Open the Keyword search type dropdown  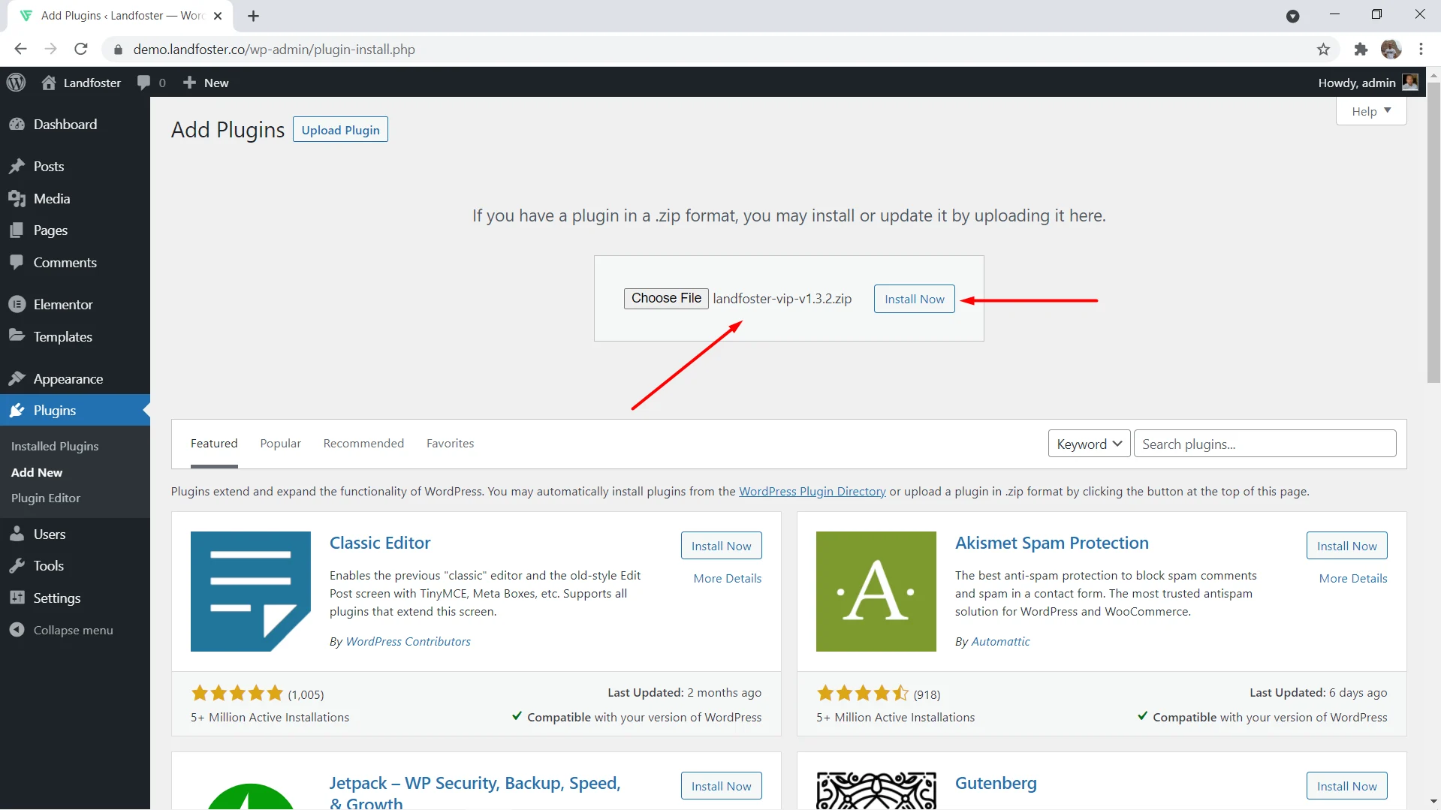click(1089, 444)
